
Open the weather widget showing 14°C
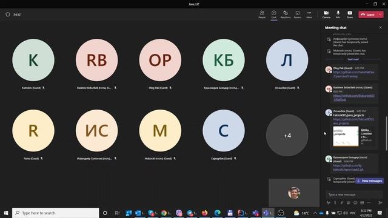coord(301,213)
